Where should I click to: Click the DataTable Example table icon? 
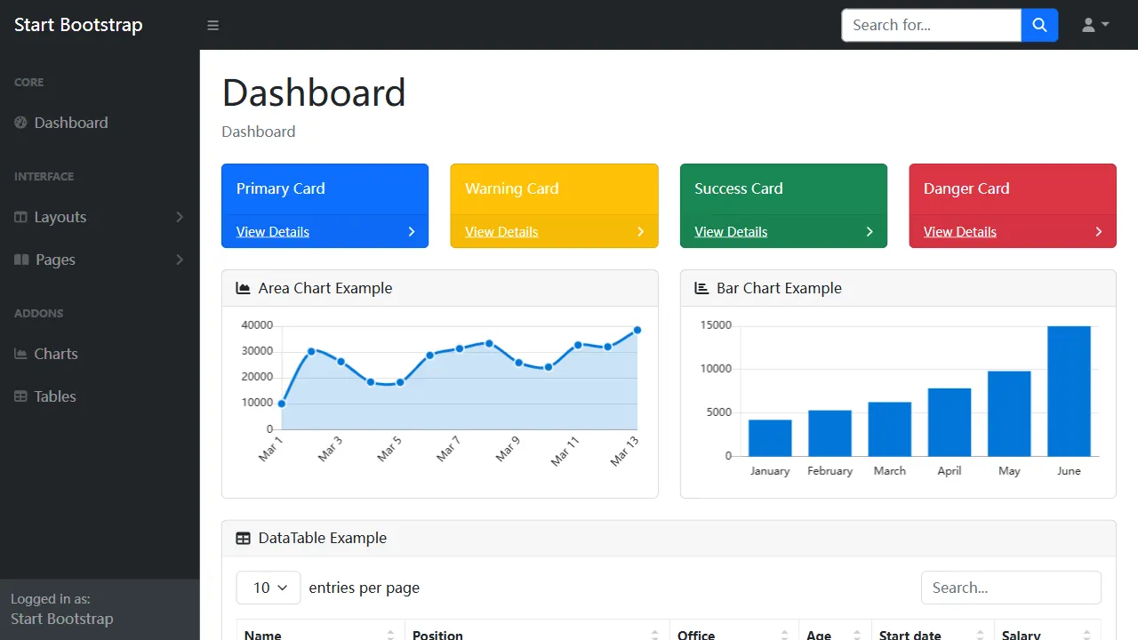243,538
